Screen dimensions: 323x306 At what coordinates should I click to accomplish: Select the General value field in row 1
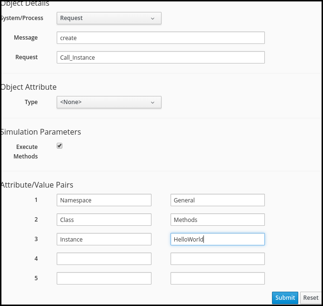(x=218, y=200)
